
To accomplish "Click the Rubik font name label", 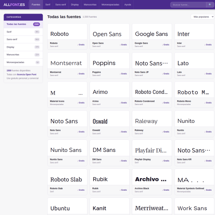I will click(95, 188).
